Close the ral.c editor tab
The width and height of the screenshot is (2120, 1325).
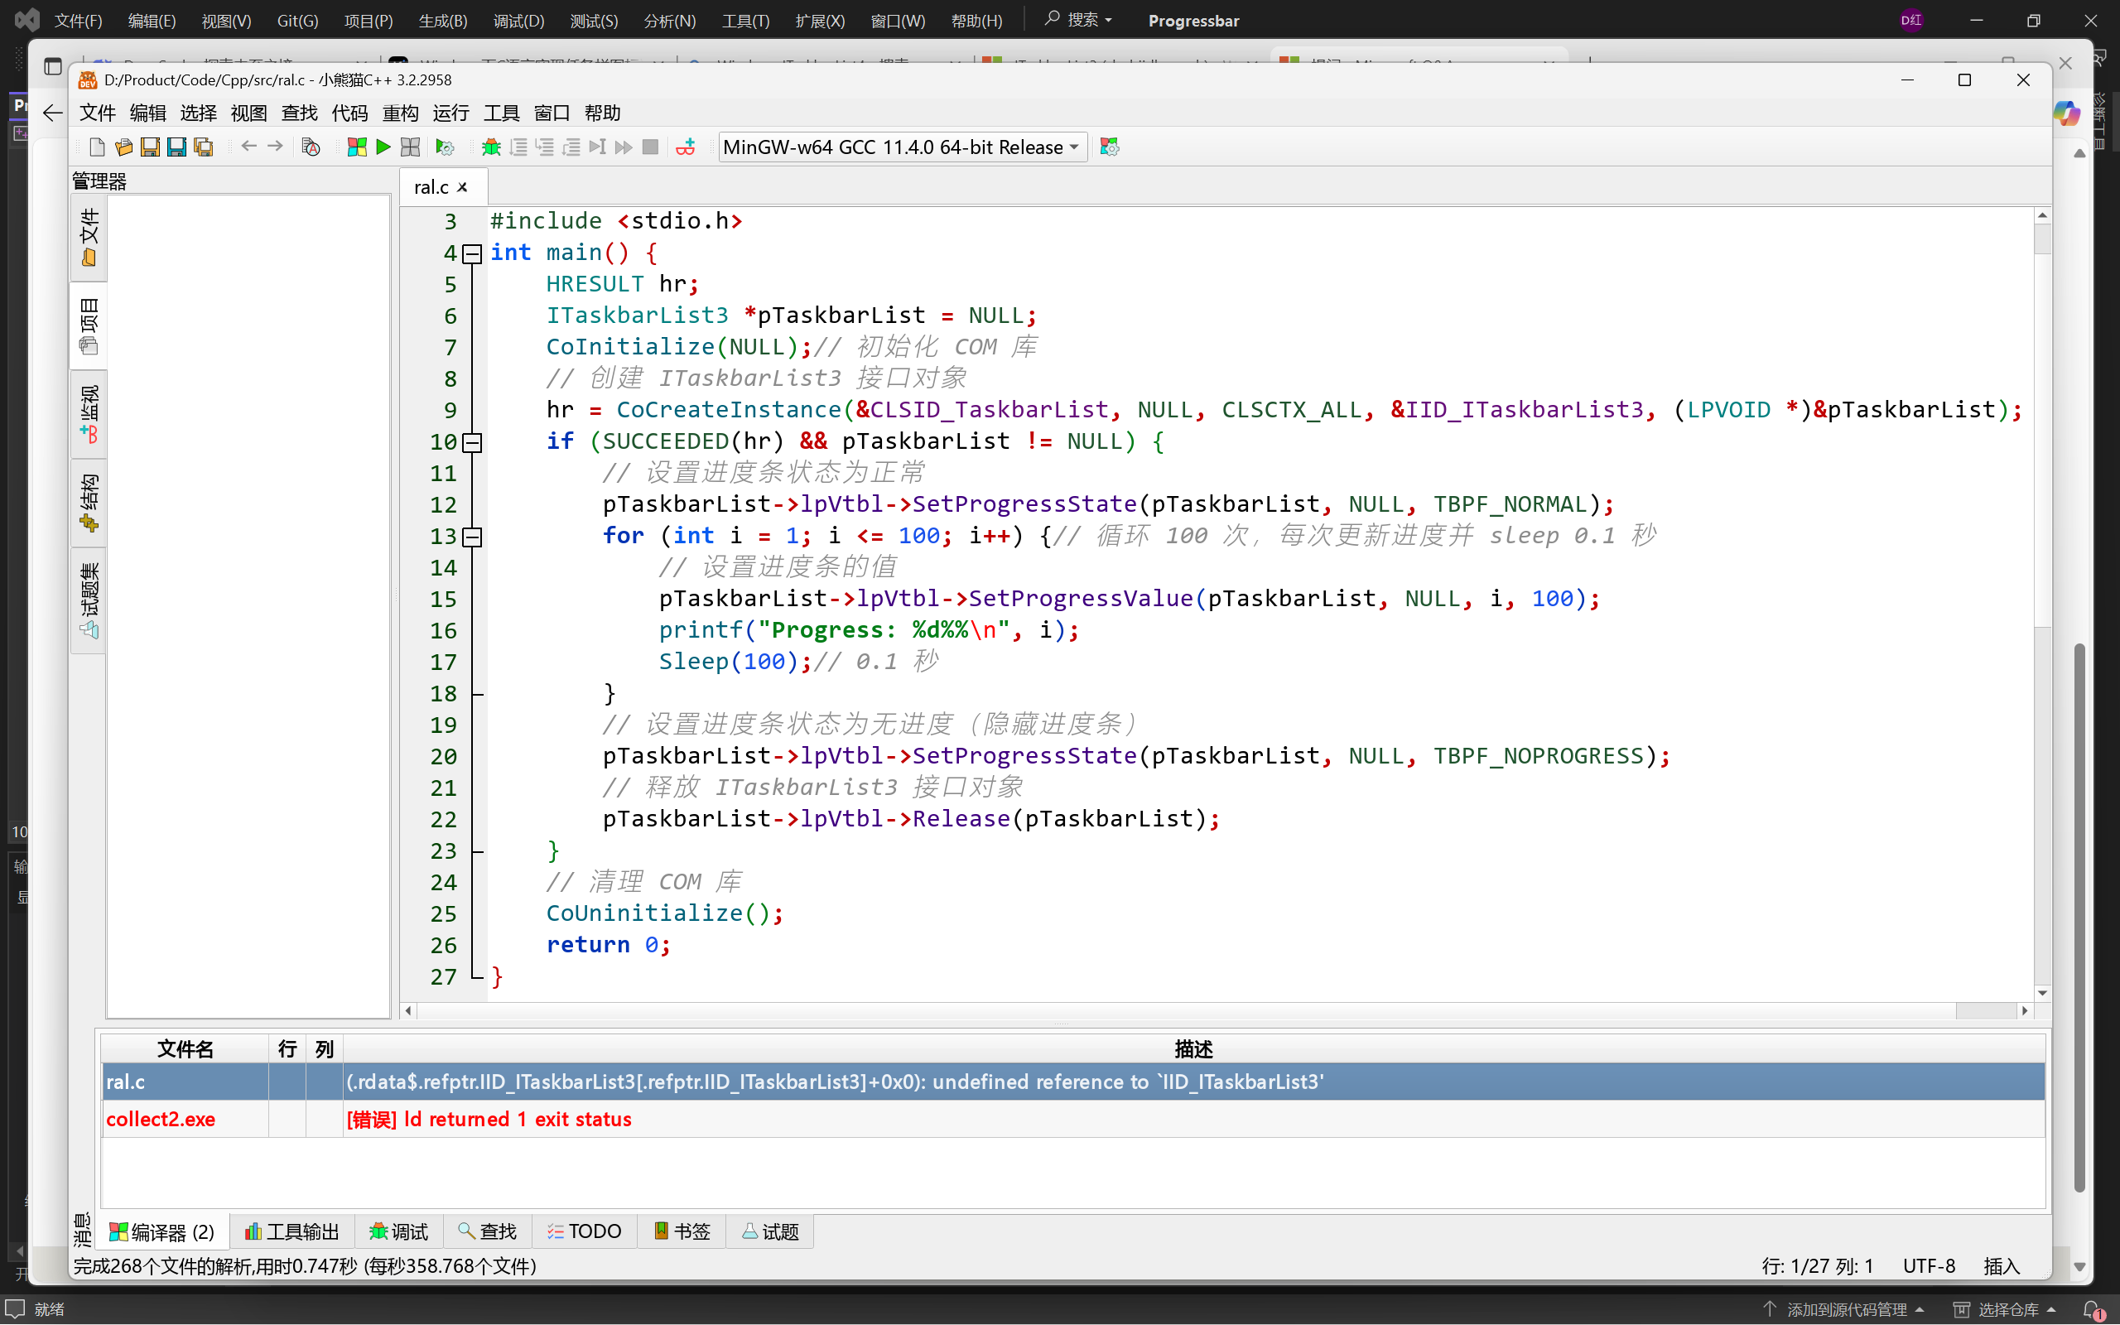pos(463,187)
